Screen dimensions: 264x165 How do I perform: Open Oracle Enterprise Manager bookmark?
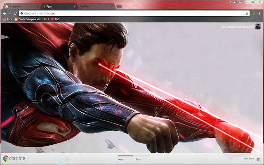[28, 19]
